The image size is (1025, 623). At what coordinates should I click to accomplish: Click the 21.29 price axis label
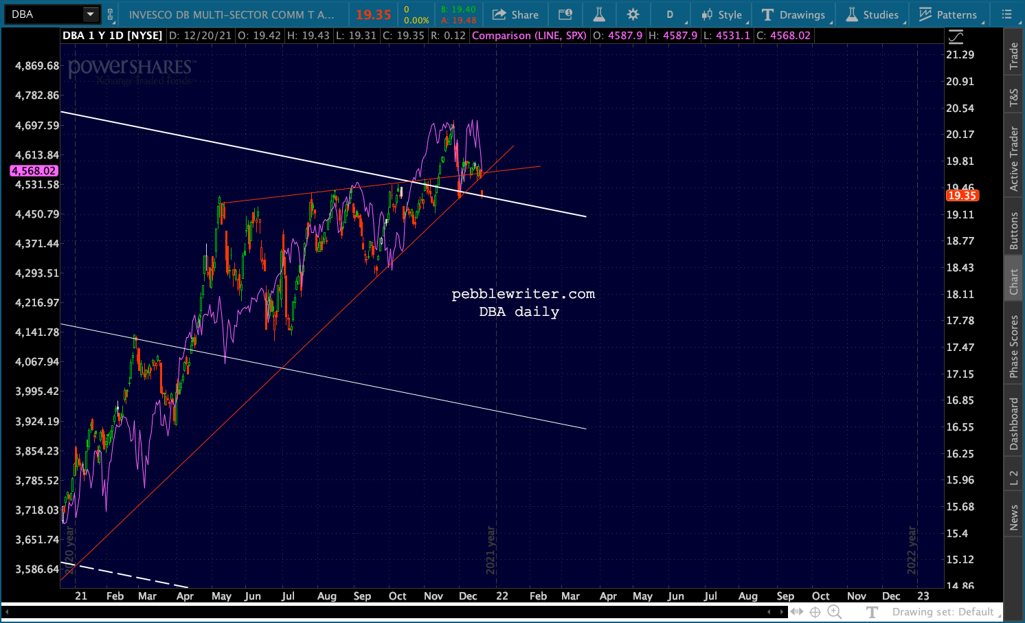coord(960,55)
